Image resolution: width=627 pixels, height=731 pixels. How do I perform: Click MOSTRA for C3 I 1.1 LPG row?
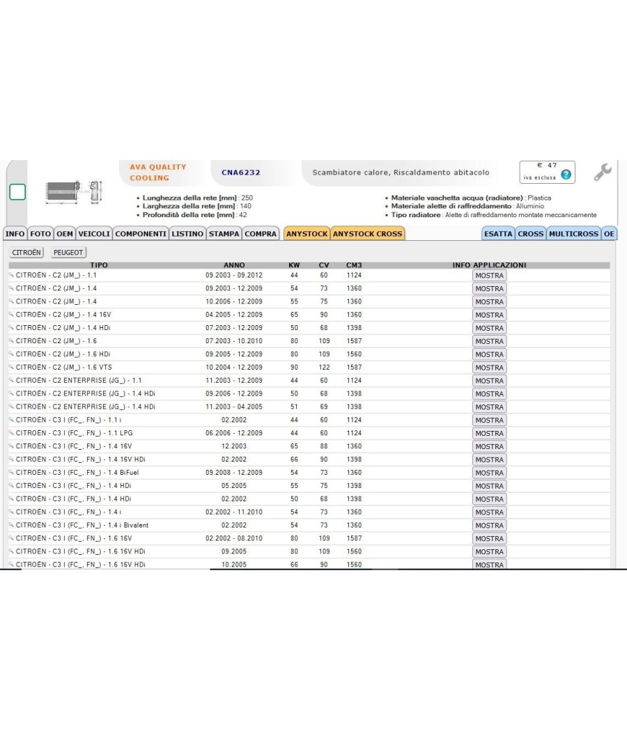pyautogui.click(x=489, y=433)
